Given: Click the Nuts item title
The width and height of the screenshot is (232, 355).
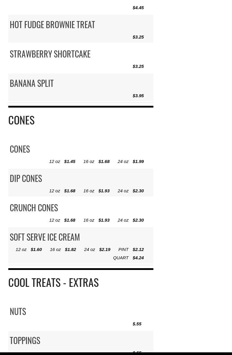Looking at the screenshot, I should [x=18, y=311].
